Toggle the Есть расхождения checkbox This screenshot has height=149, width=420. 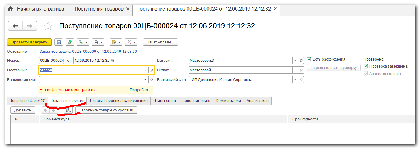coord(309,59)
